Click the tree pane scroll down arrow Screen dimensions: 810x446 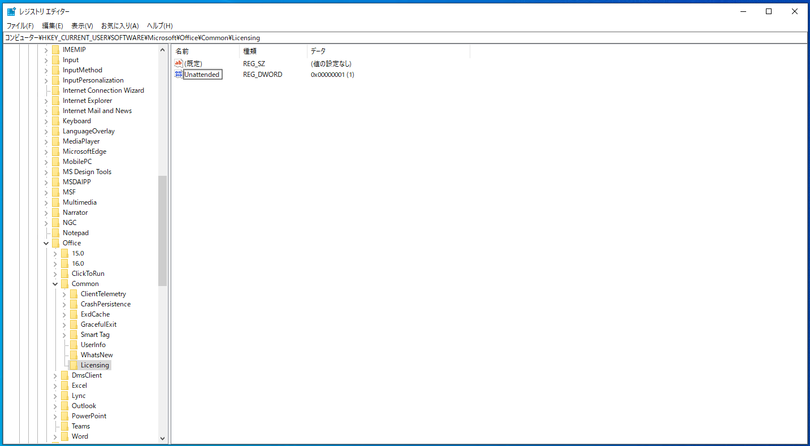tap(163, 438)
